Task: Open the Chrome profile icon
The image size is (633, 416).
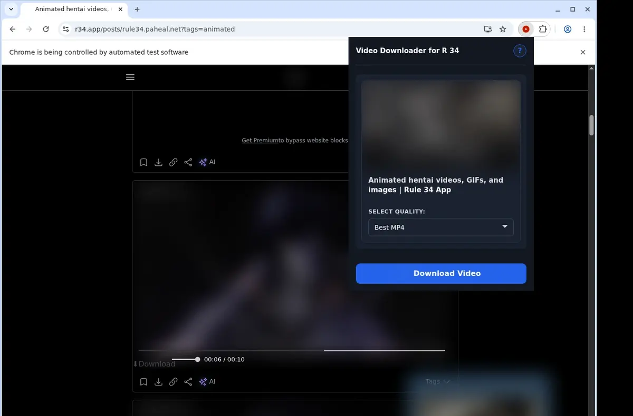Action: (x=568, y=29)
